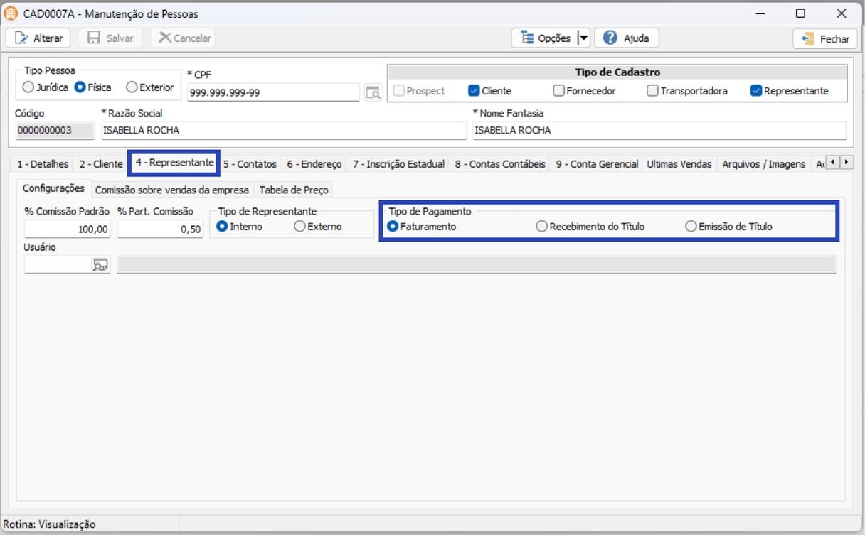This screenshot has width=865, height=535.
Task: Open the Usuário lookup icon
Action: pyautogui.click(x=100, y=265)
